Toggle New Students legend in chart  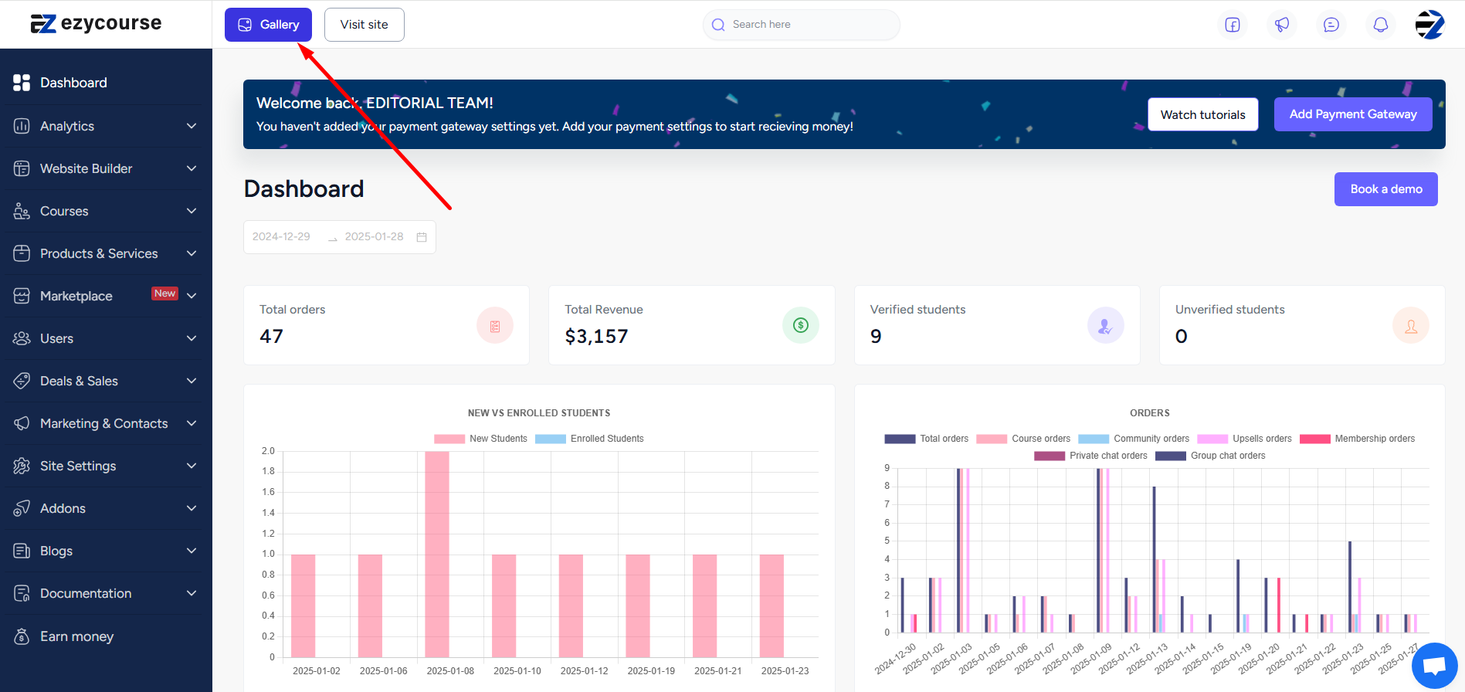[x=480, y=439]
